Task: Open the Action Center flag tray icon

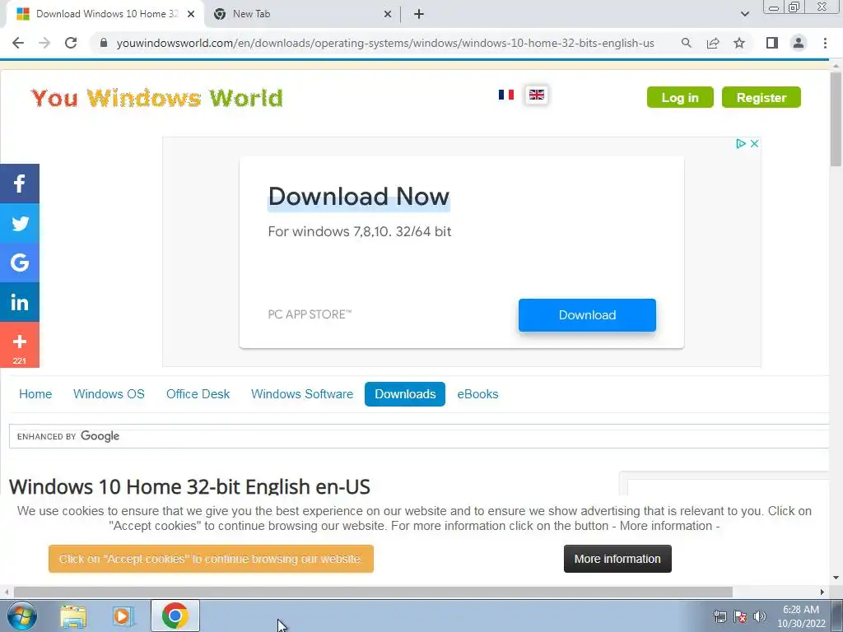Action: pos(740,616)
